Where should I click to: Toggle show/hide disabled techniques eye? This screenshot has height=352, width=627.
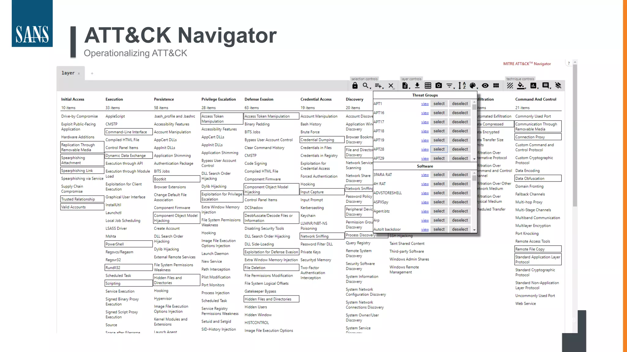click(485, 86)
